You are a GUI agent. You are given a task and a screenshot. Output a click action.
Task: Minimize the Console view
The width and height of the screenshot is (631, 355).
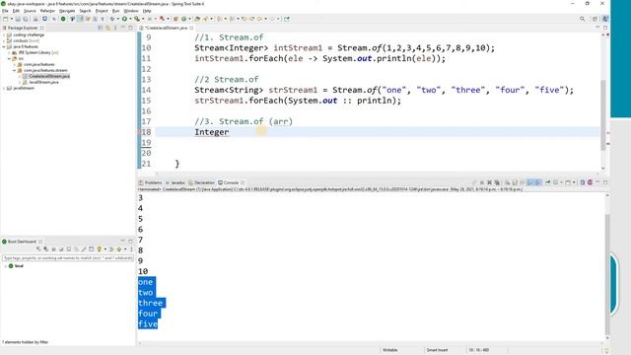click(597, 182)
